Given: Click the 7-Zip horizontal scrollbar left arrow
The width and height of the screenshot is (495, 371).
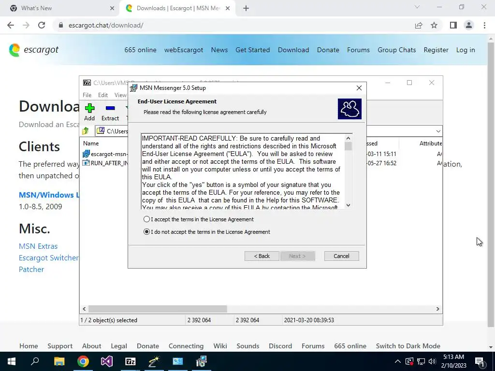Looking at the screenshot, I should (x=84, y=309).
